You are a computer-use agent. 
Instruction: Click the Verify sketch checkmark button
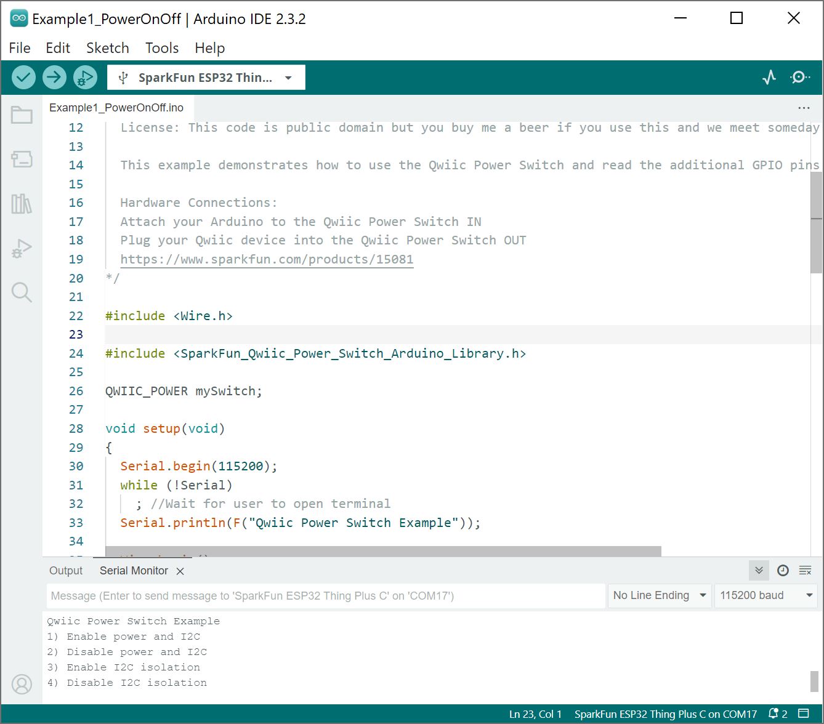point(23,78)
